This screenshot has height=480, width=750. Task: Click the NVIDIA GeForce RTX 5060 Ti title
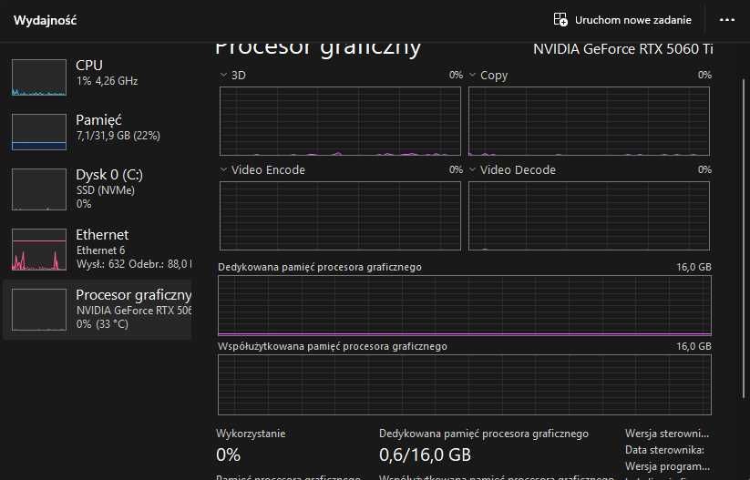pyautogui.click(x=622, y=49)
